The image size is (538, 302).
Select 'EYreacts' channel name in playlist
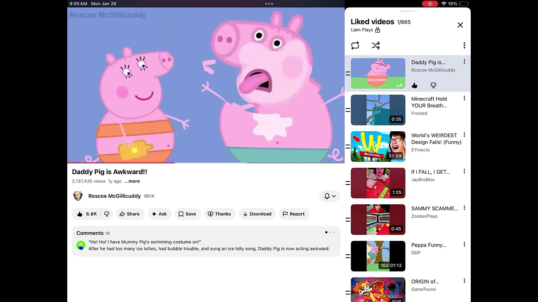tap(421, 150)
